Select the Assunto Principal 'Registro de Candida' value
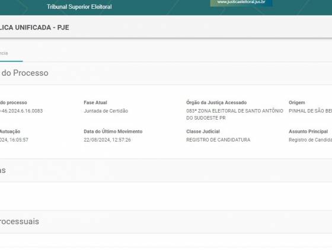The height and width of the screenshot is (250, 332). pos(311,140)
